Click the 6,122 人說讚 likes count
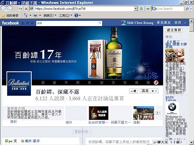Screen dimensions: 194x145 [50, 99]
